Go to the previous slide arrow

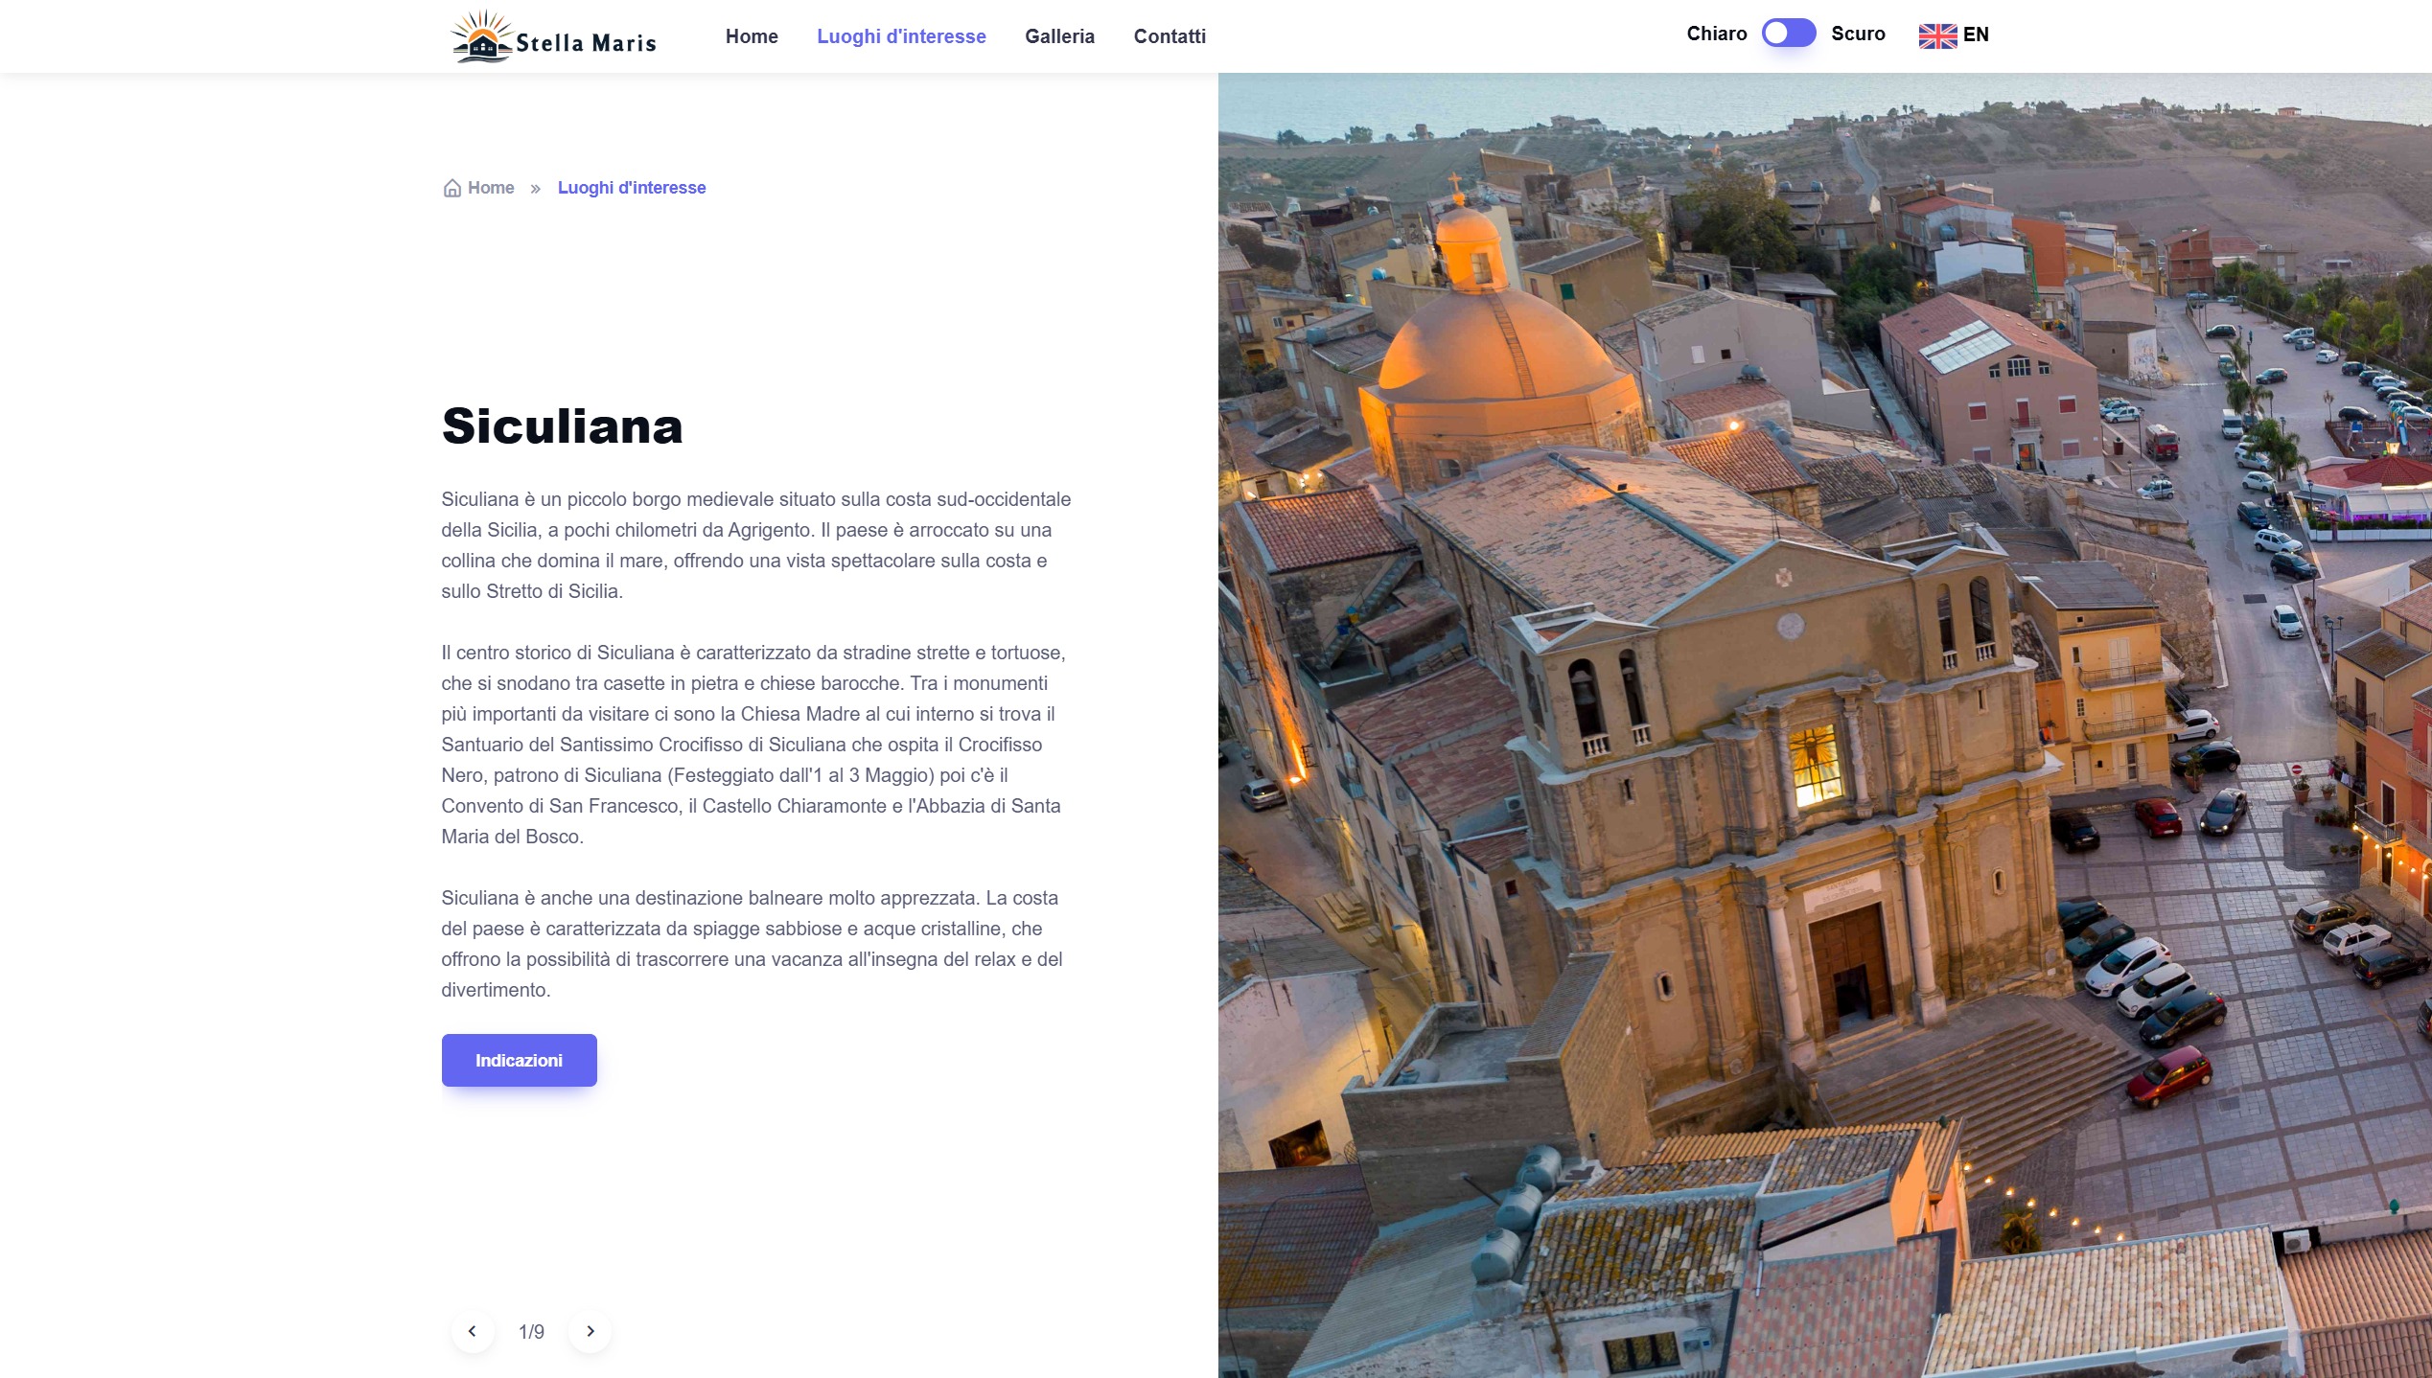click(473, 1331)
